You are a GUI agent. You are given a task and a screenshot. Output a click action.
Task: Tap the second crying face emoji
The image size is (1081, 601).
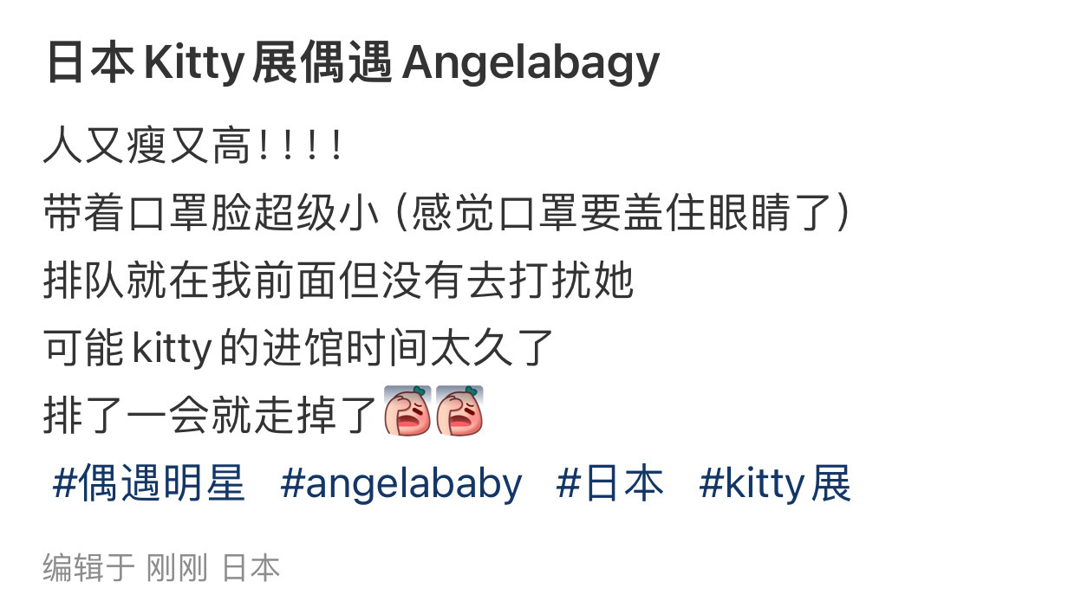459,411
